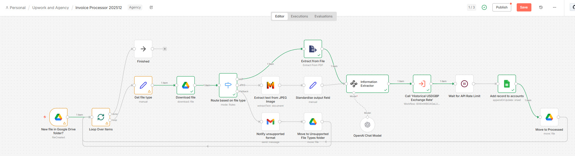
Task: Switch to the Evaluations tab
Action: [x=323, y=16]
